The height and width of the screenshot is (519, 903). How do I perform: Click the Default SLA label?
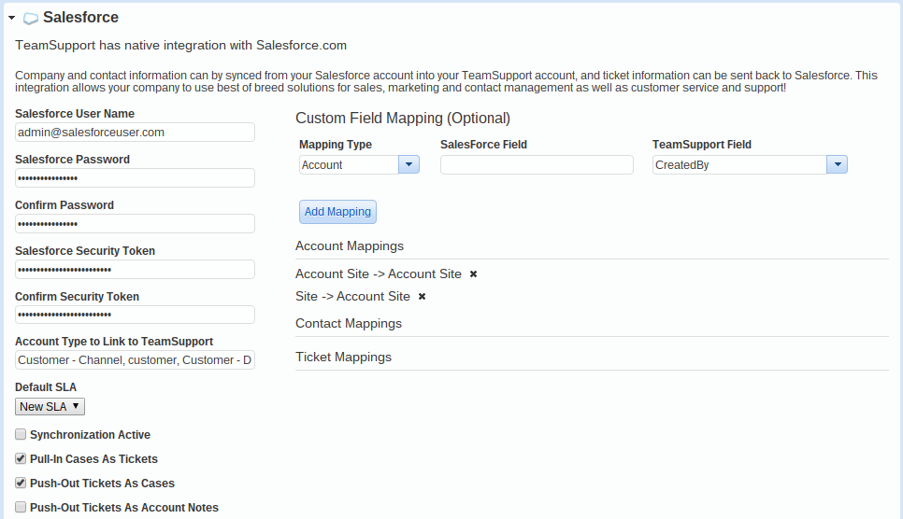46,387
